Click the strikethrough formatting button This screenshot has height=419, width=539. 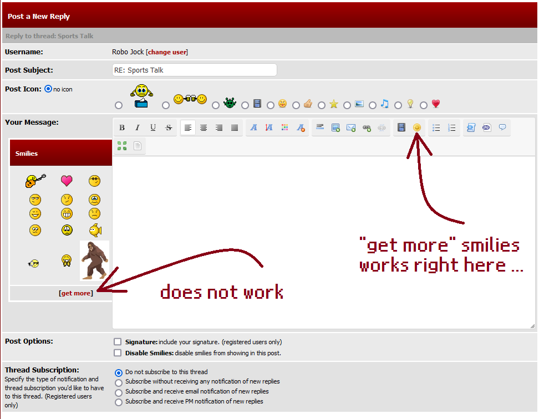pos(169,128)
